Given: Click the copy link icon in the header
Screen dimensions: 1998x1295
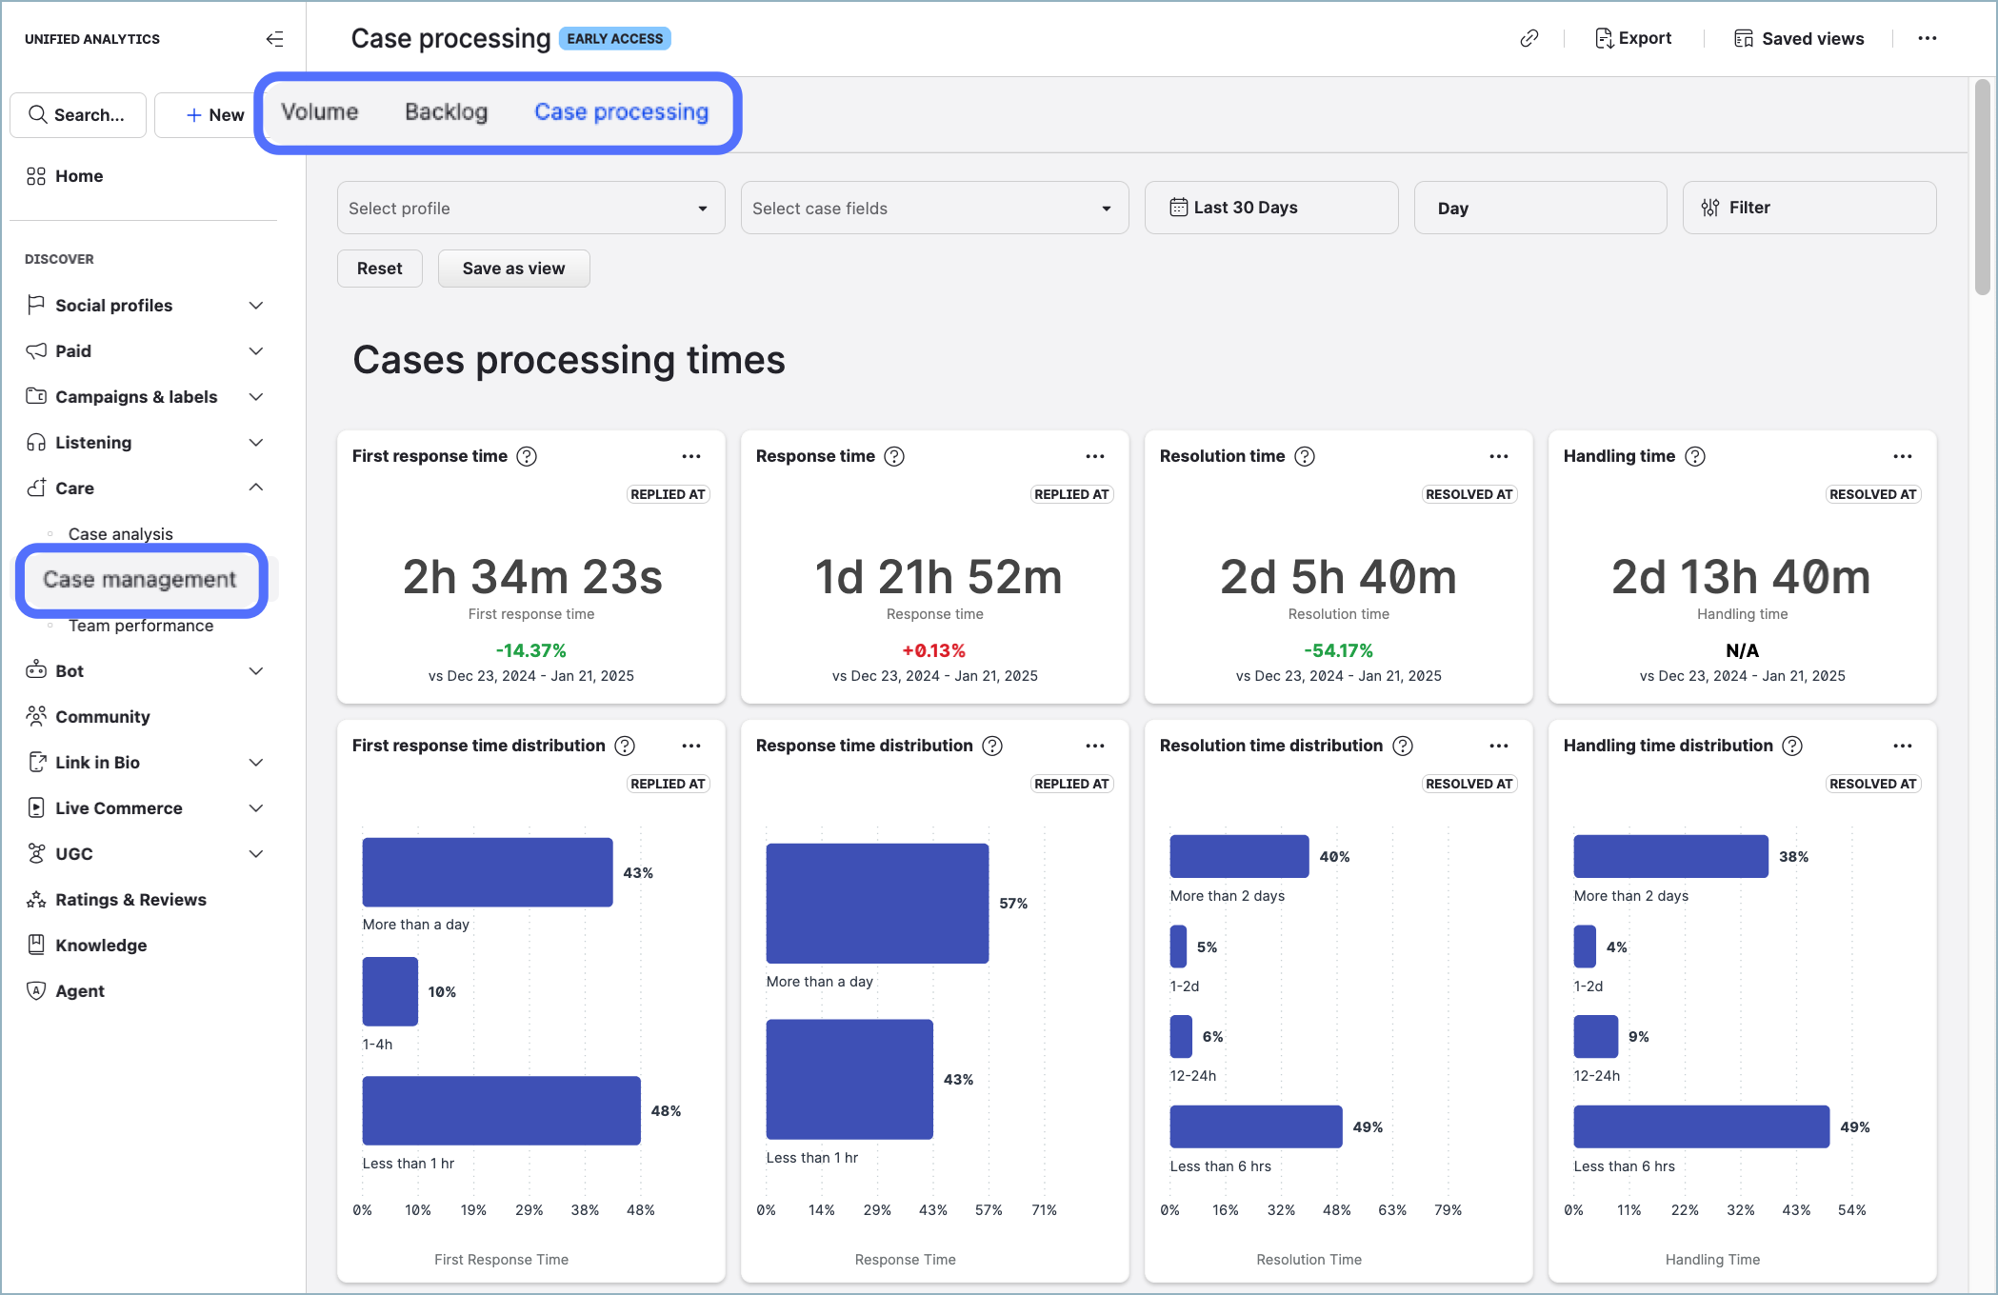Looking at the screenshot, I should 1528,38.
